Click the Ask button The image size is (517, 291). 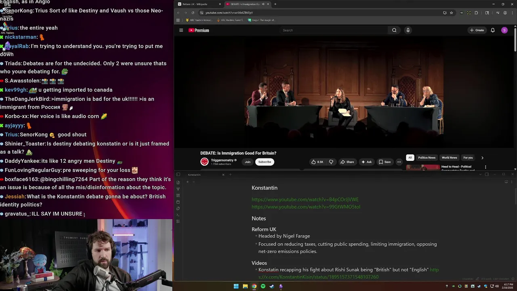click(366, 162)
